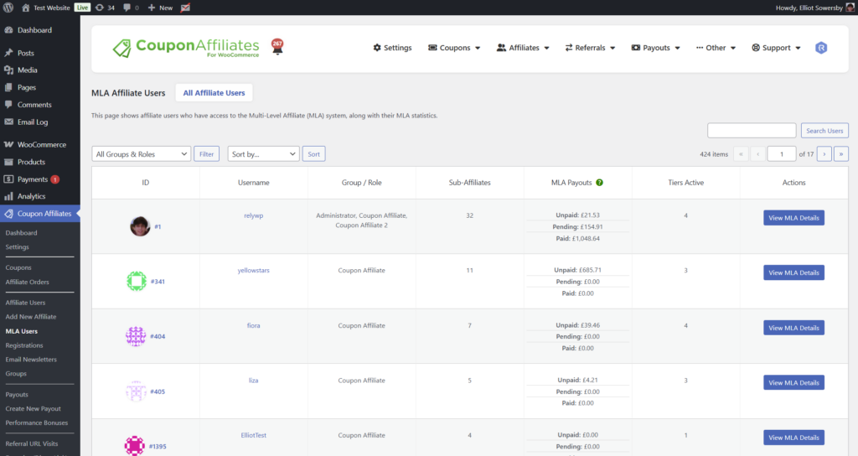Click the round R icon in plugin header
Image resolution: width=858 pixels, height=456 pixels.
[x=821, y=48]
